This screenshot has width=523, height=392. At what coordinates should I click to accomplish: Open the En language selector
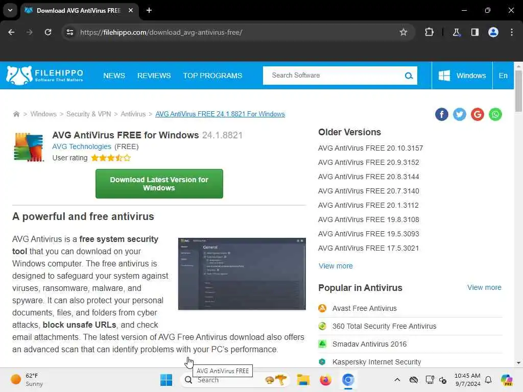coord(503,76)
